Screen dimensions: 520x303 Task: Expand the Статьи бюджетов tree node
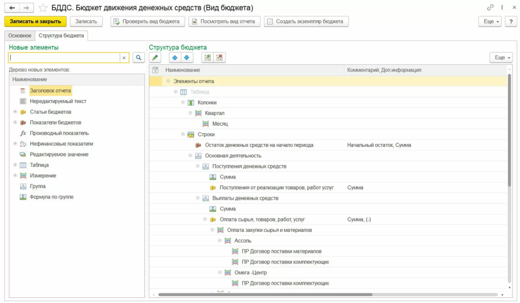point(15,112)
